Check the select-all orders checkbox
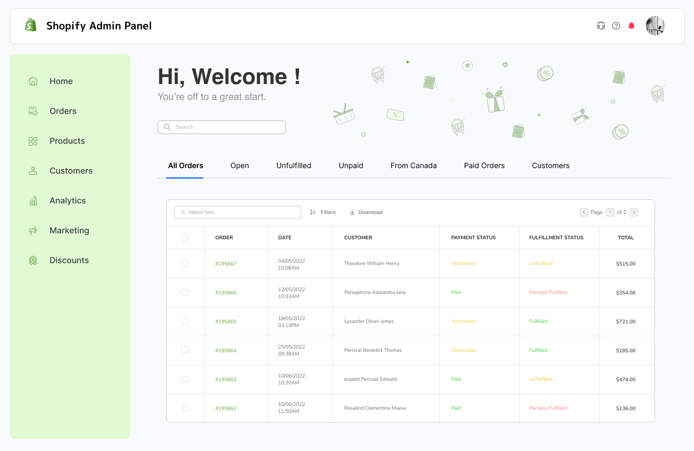The height and width of the screenshot is (451, 694). click(185, 237)
